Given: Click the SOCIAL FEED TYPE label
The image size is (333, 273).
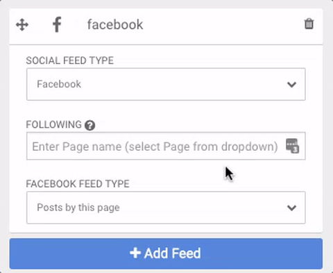Looking at the screenshot, I should pos(70,60).
